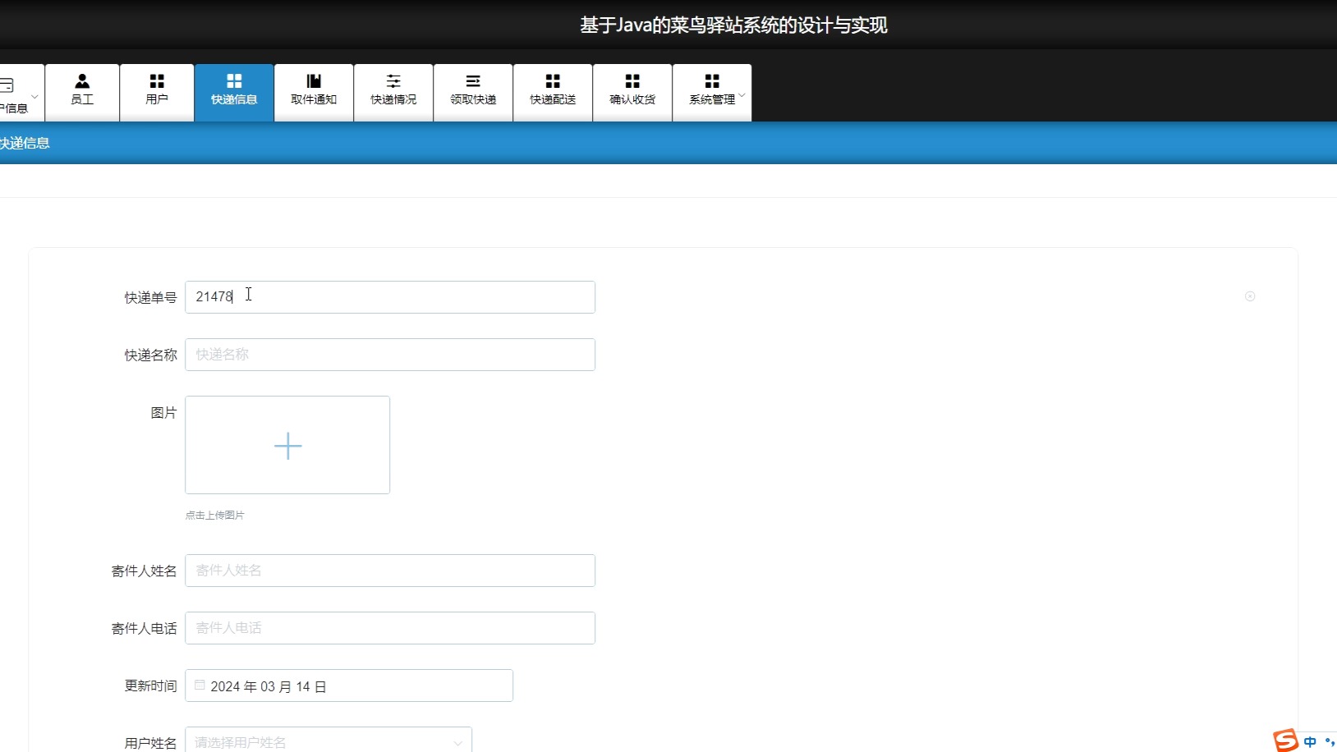Click the 确认收货 grid icon
Screen dimensions: 1337x752
pyautogui.click(x=632, y=80)
